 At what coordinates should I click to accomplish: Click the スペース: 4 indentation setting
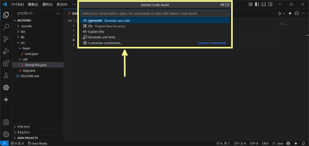[x=240, y=144]
